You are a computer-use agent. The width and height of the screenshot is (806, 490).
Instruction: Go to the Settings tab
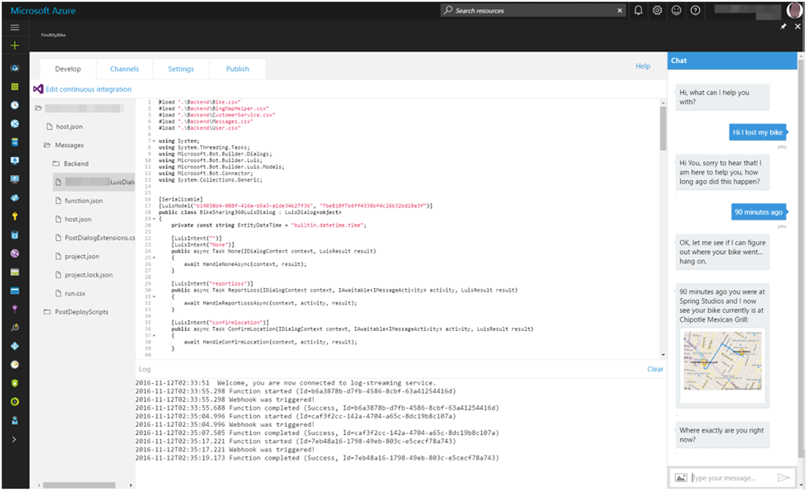[x=180, y=69]
